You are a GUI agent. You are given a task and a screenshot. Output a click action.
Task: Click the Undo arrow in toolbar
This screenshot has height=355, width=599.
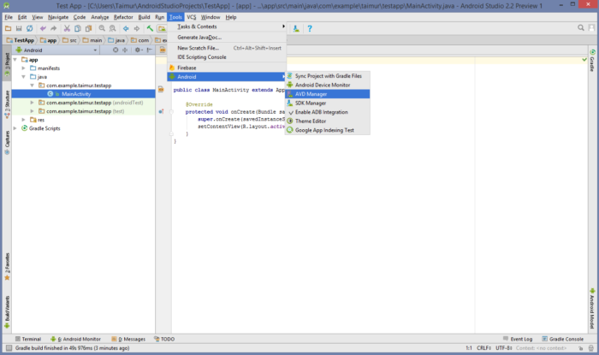click(x=42, y=28)
